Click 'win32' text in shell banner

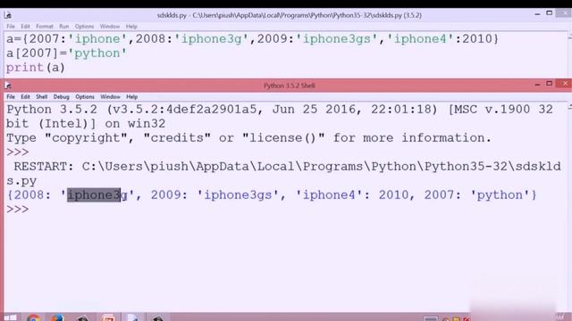click(x=147, y=124)
